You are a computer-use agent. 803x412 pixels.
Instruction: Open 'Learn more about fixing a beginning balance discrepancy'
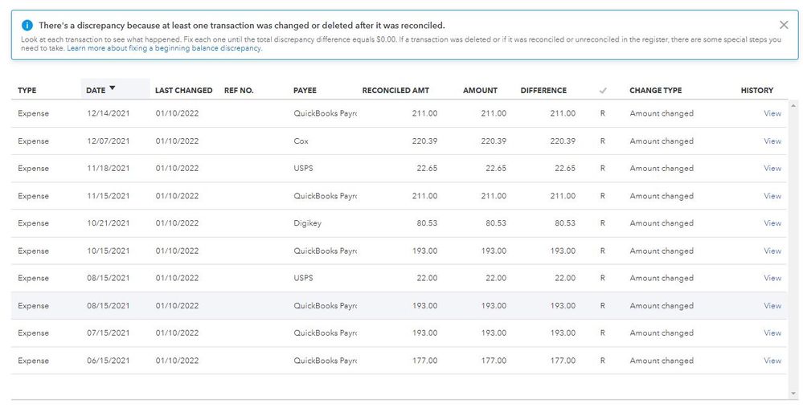point(164,49)
